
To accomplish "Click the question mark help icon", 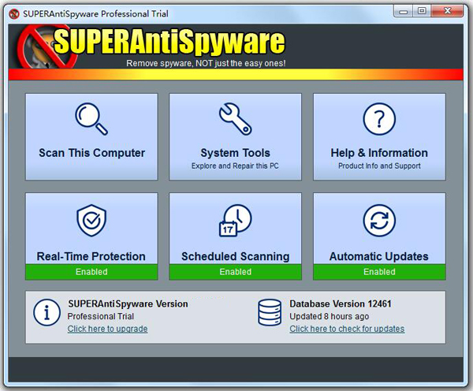I will pos(379,119).
